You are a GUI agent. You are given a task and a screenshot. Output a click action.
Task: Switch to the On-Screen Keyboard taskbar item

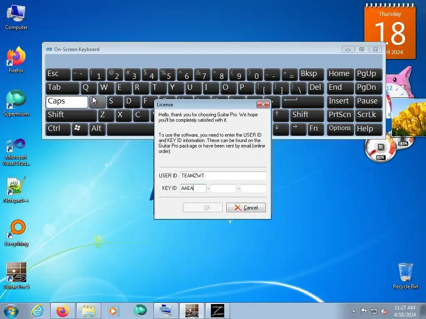coord(166,311)
